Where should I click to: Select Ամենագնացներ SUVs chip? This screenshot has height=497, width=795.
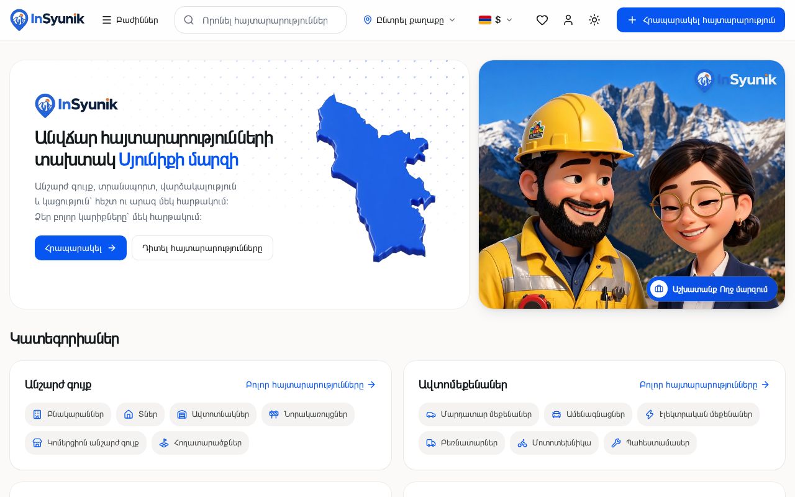588,414
